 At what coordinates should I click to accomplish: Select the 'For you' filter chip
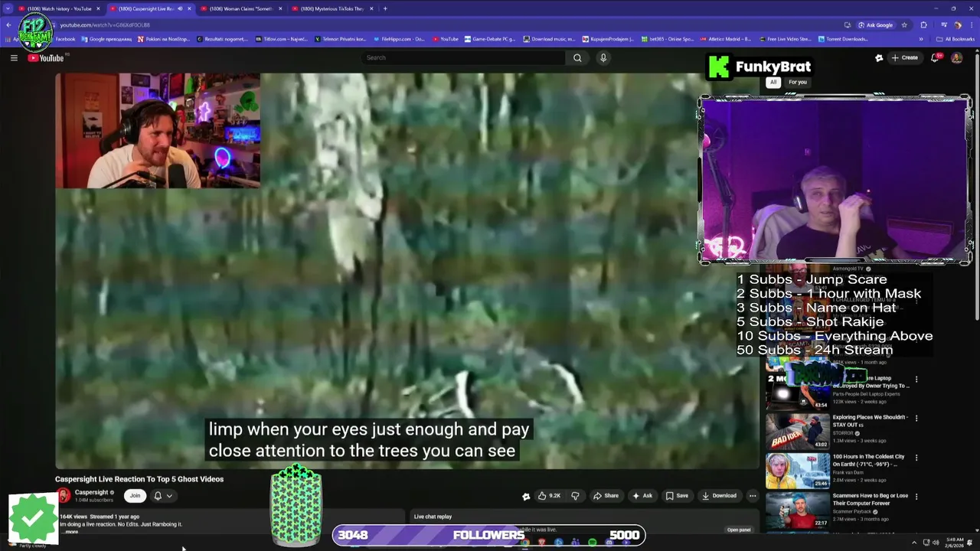click(x=798, y=82)
